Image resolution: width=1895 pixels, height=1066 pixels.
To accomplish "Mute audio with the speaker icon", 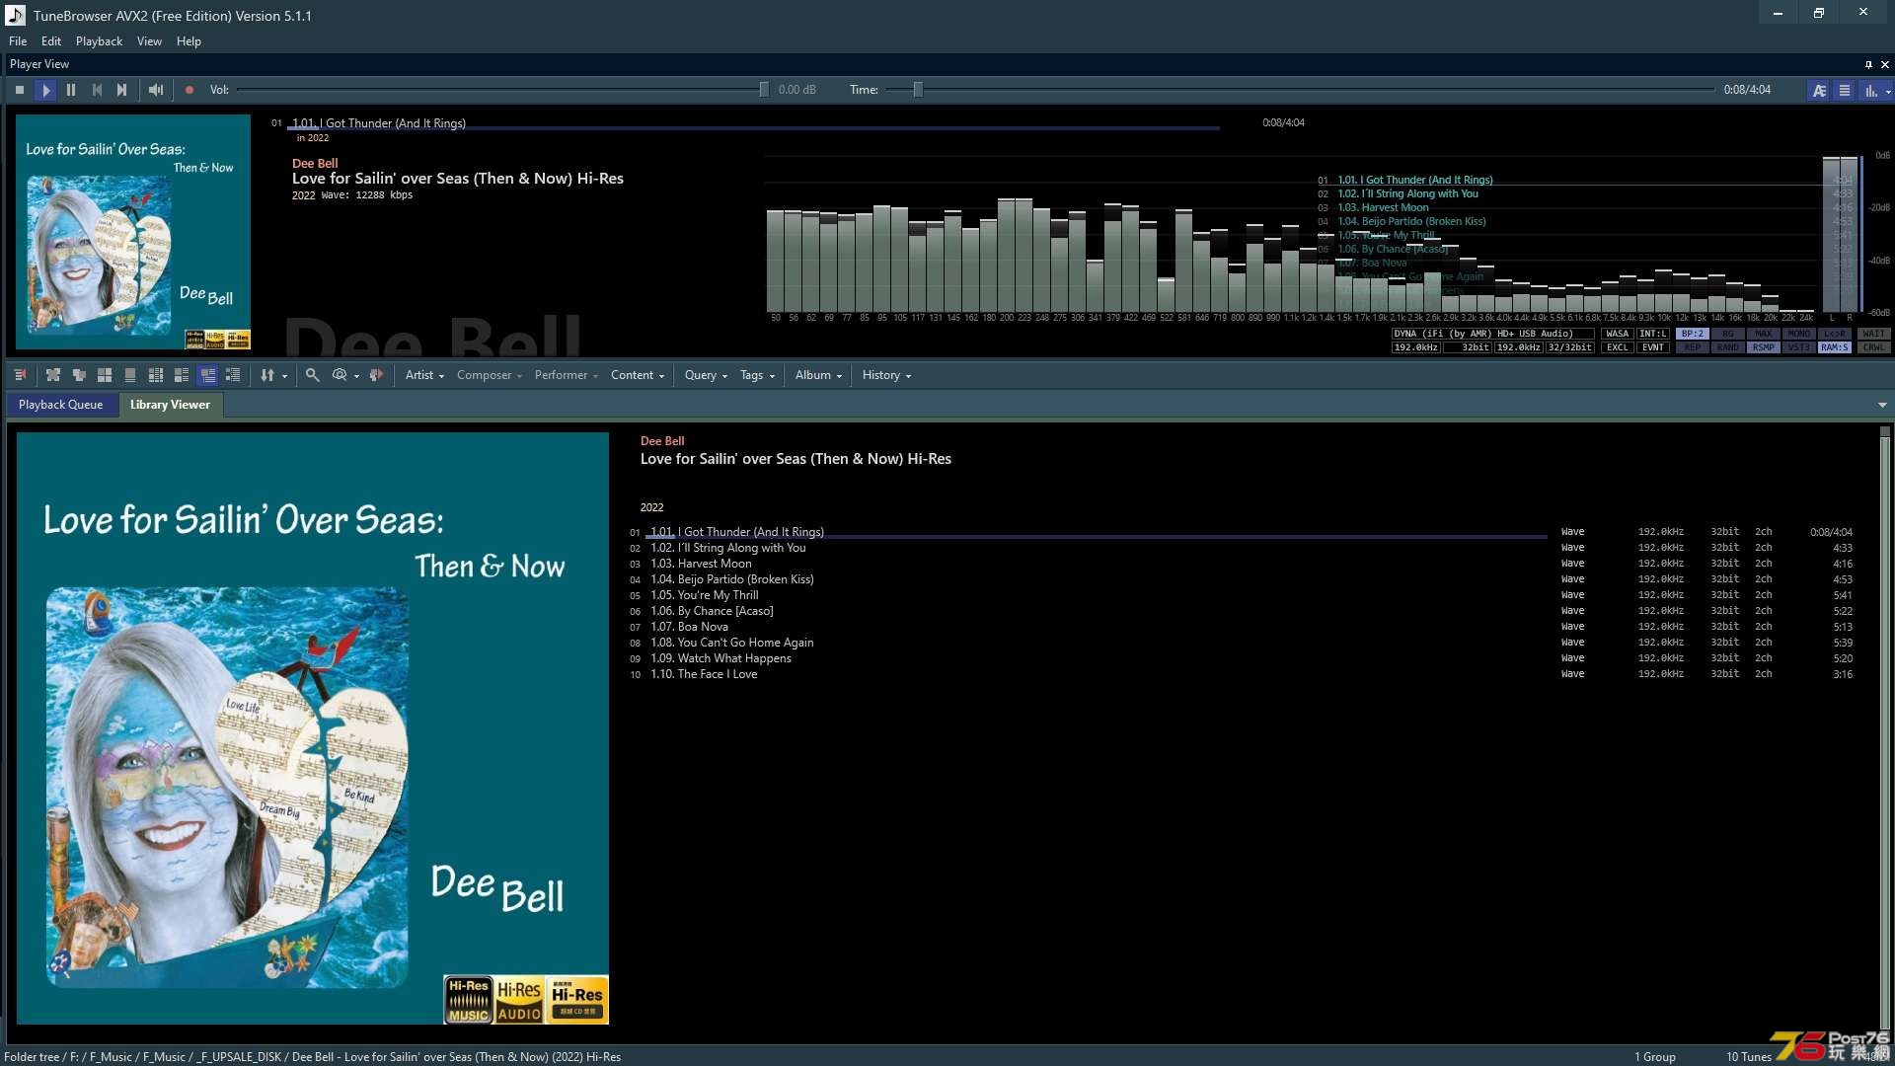I will click(156, 90).
